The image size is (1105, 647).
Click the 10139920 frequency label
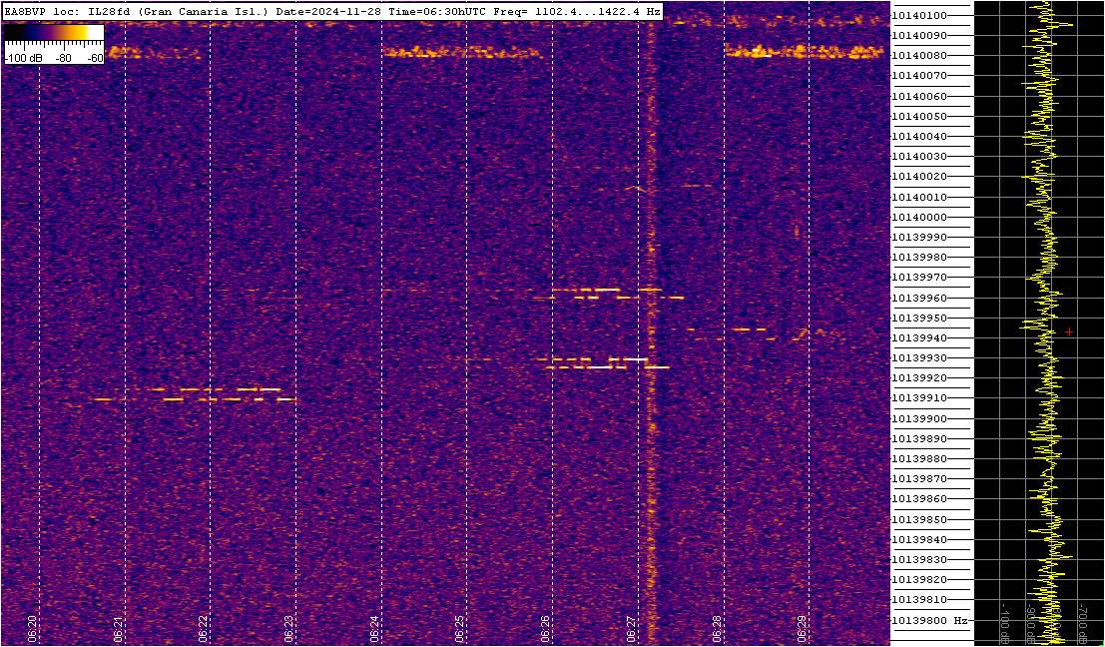919,377
